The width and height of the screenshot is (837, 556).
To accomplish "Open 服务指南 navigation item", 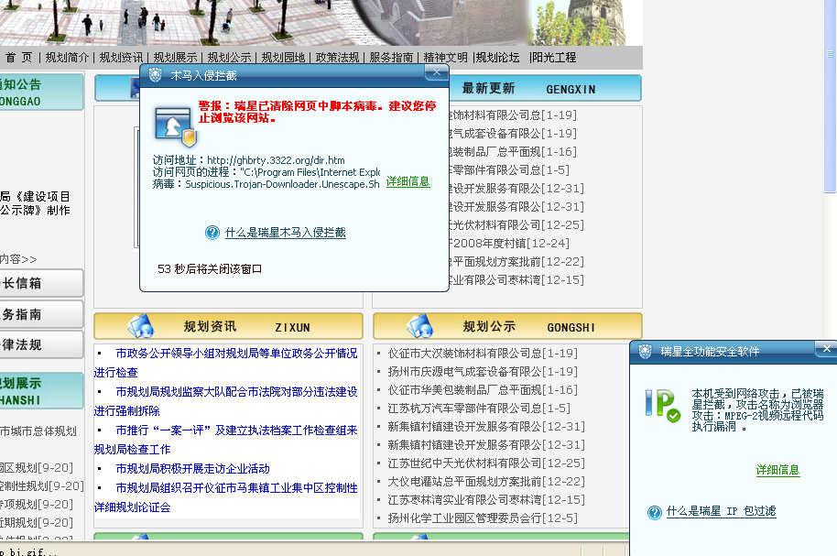I will pyautogui.click(x=391, y=57).
